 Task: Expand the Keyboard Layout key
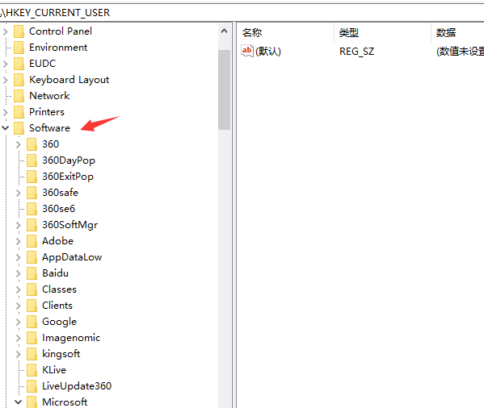pos(5,80)
